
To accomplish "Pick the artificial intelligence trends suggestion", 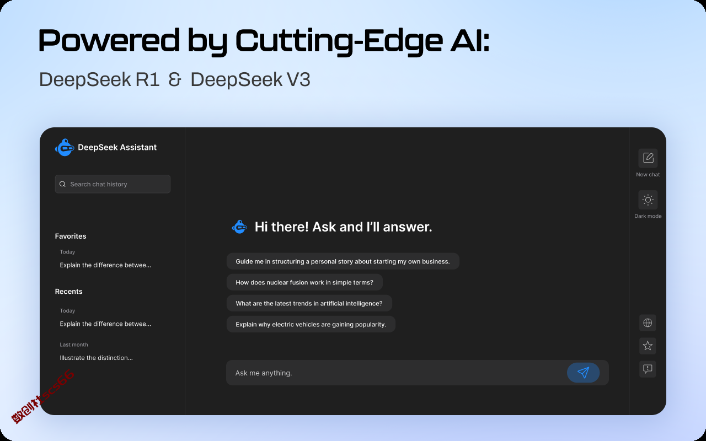I will click(x=309, y=303).
